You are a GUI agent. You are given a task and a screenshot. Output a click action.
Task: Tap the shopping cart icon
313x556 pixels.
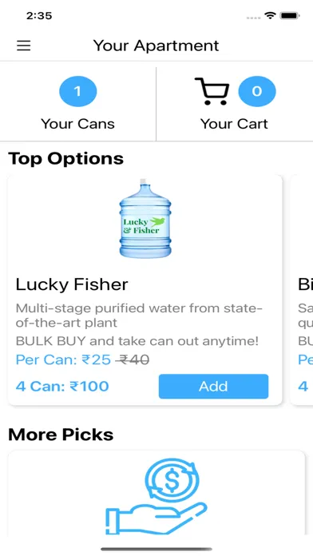[212, 92]
